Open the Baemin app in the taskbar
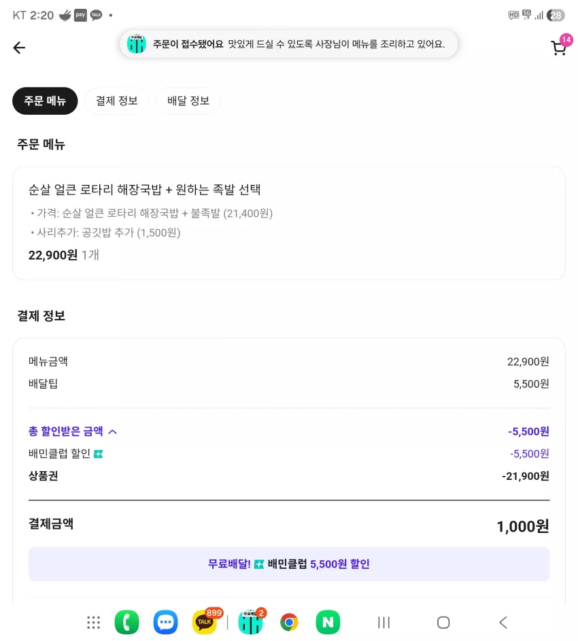 click(250, 621)
